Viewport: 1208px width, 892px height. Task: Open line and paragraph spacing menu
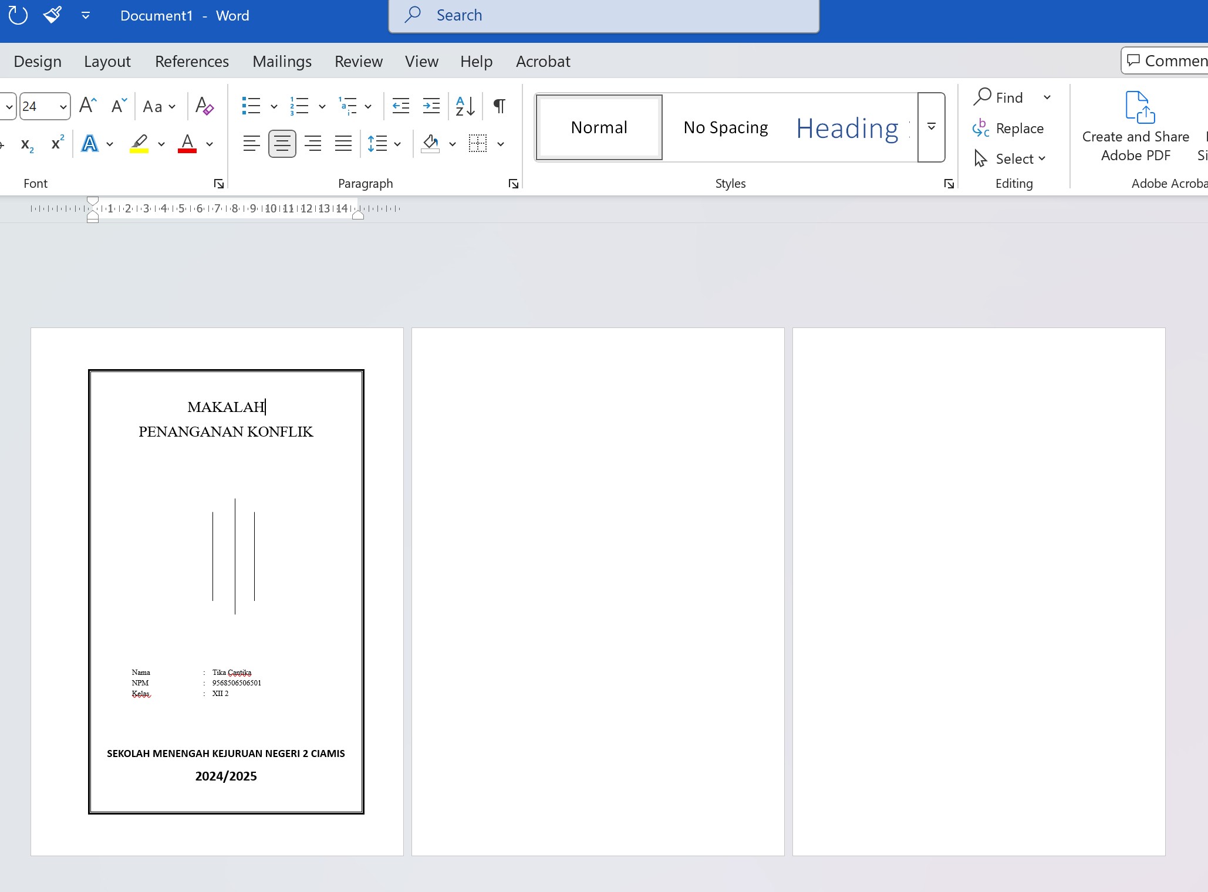[x=384, y=144]
